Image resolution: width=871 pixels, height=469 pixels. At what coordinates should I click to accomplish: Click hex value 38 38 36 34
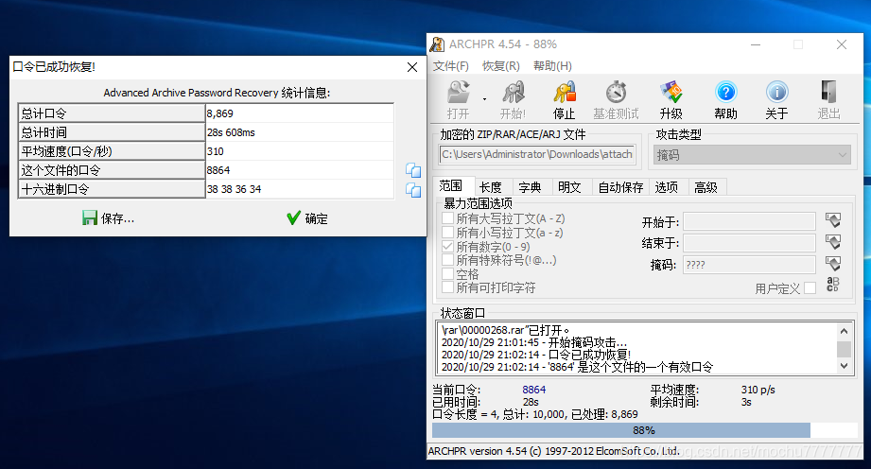pos(299,189)
